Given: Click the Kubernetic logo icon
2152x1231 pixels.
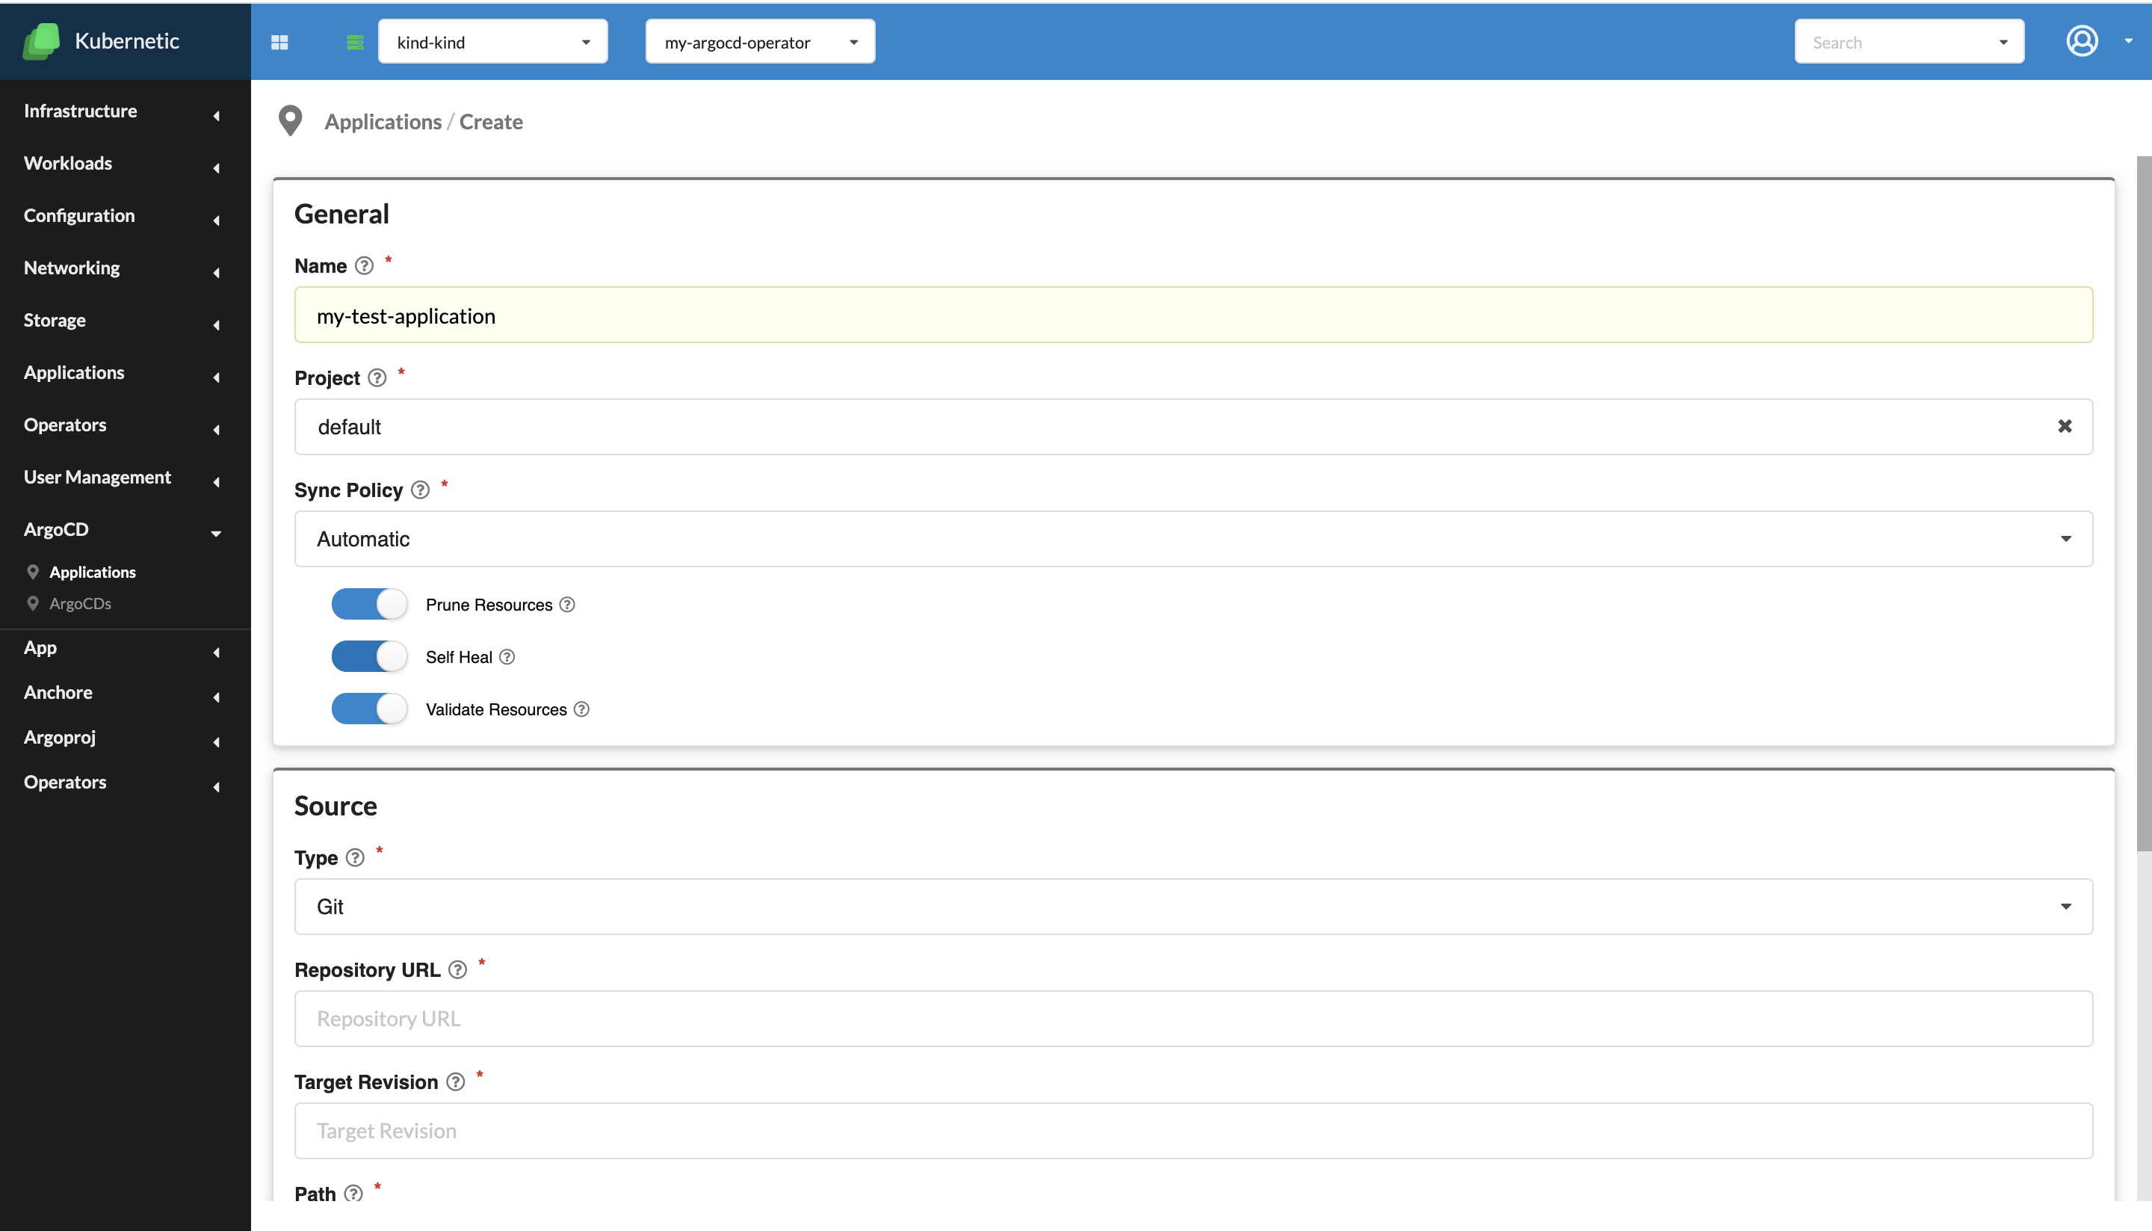Looking at the screenshot, I should click(x=40, y=40).
